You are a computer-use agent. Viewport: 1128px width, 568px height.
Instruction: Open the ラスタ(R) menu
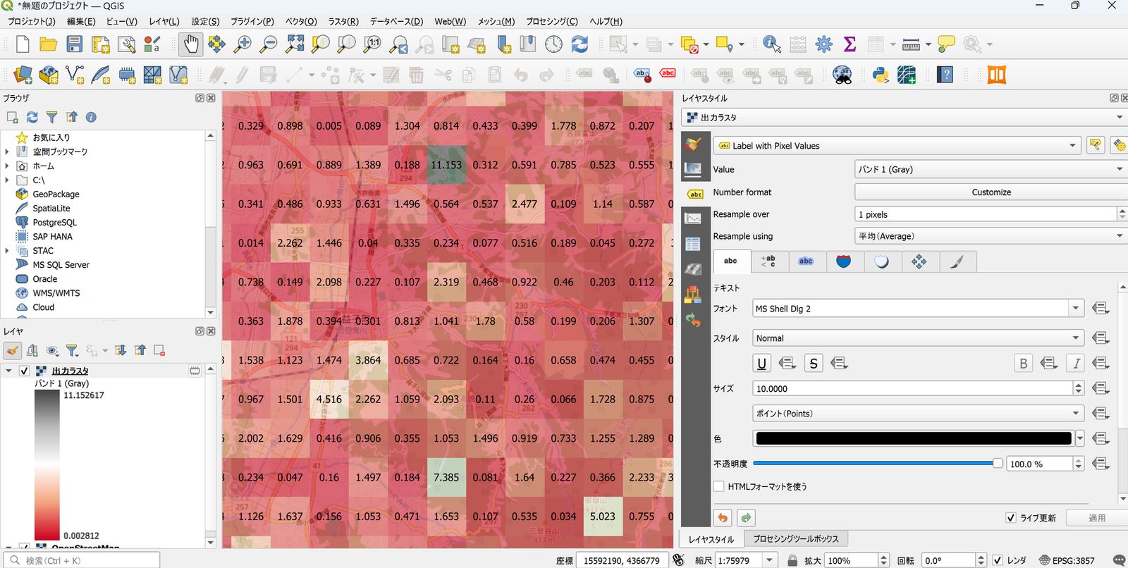[343, 21]
